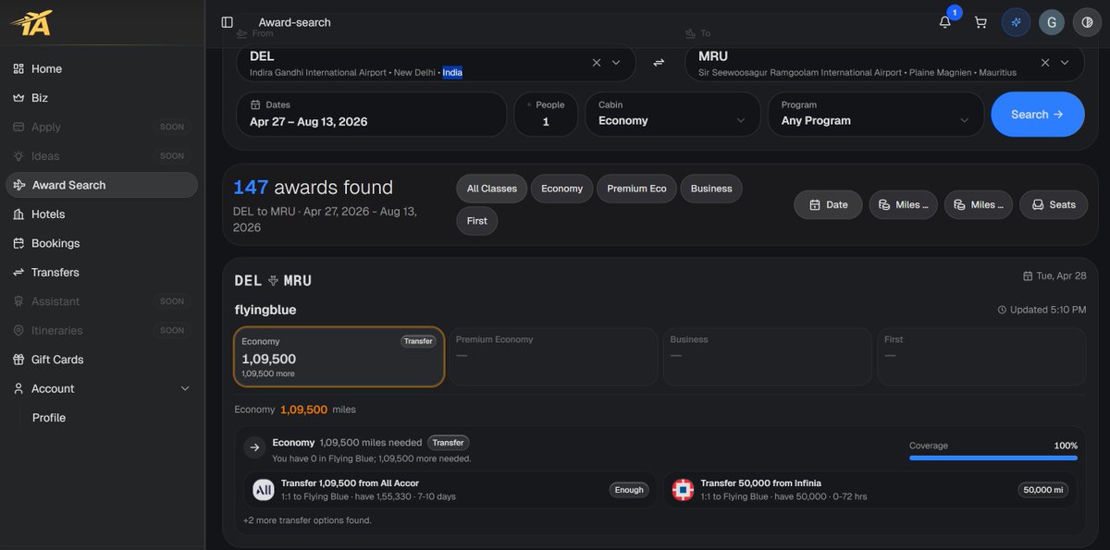This screenshot has width=1110, height=550.
Task: Select Transfer 50,000 from Infinia
Action: click(870, 490)
